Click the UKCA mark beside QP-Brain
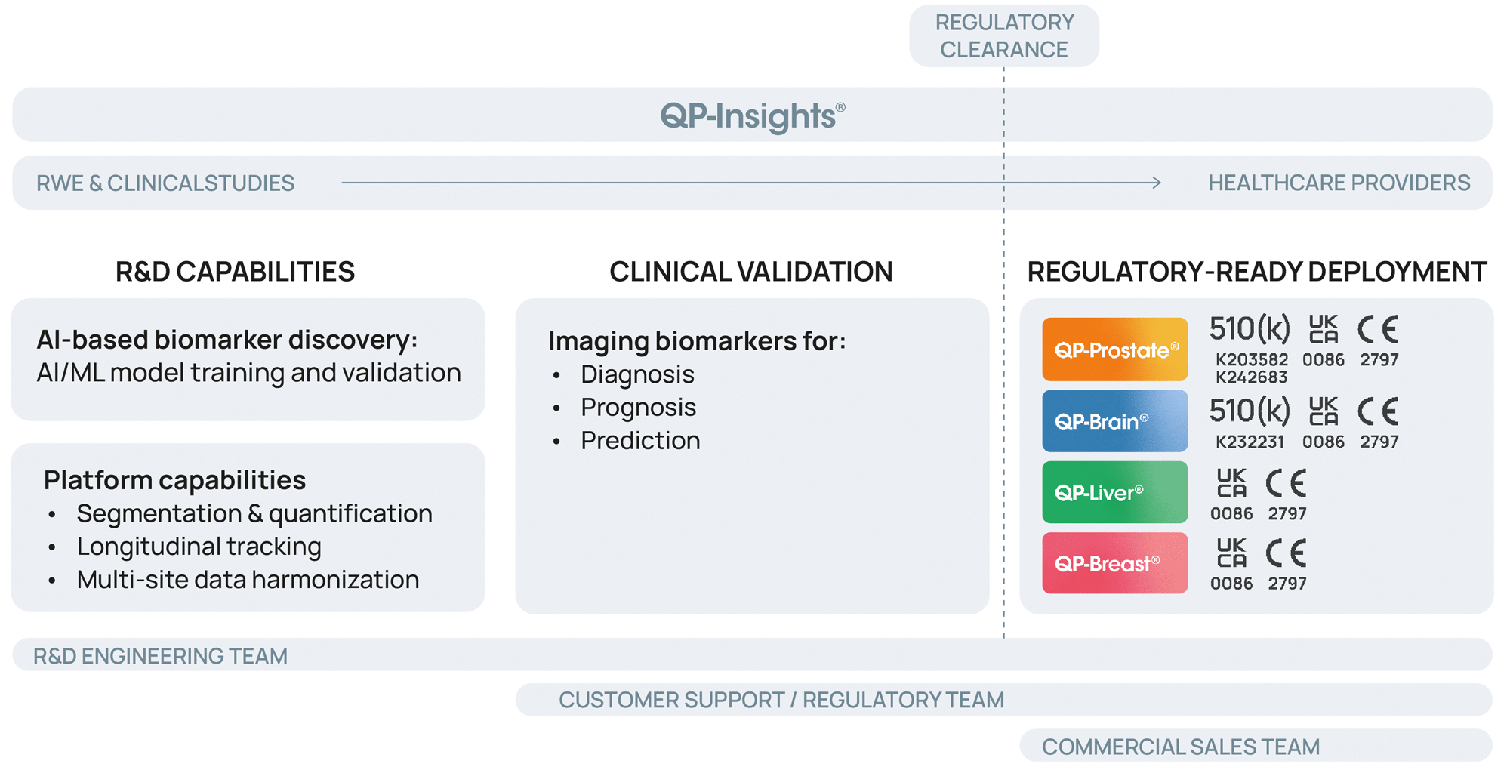 [x=1324, y=423]
